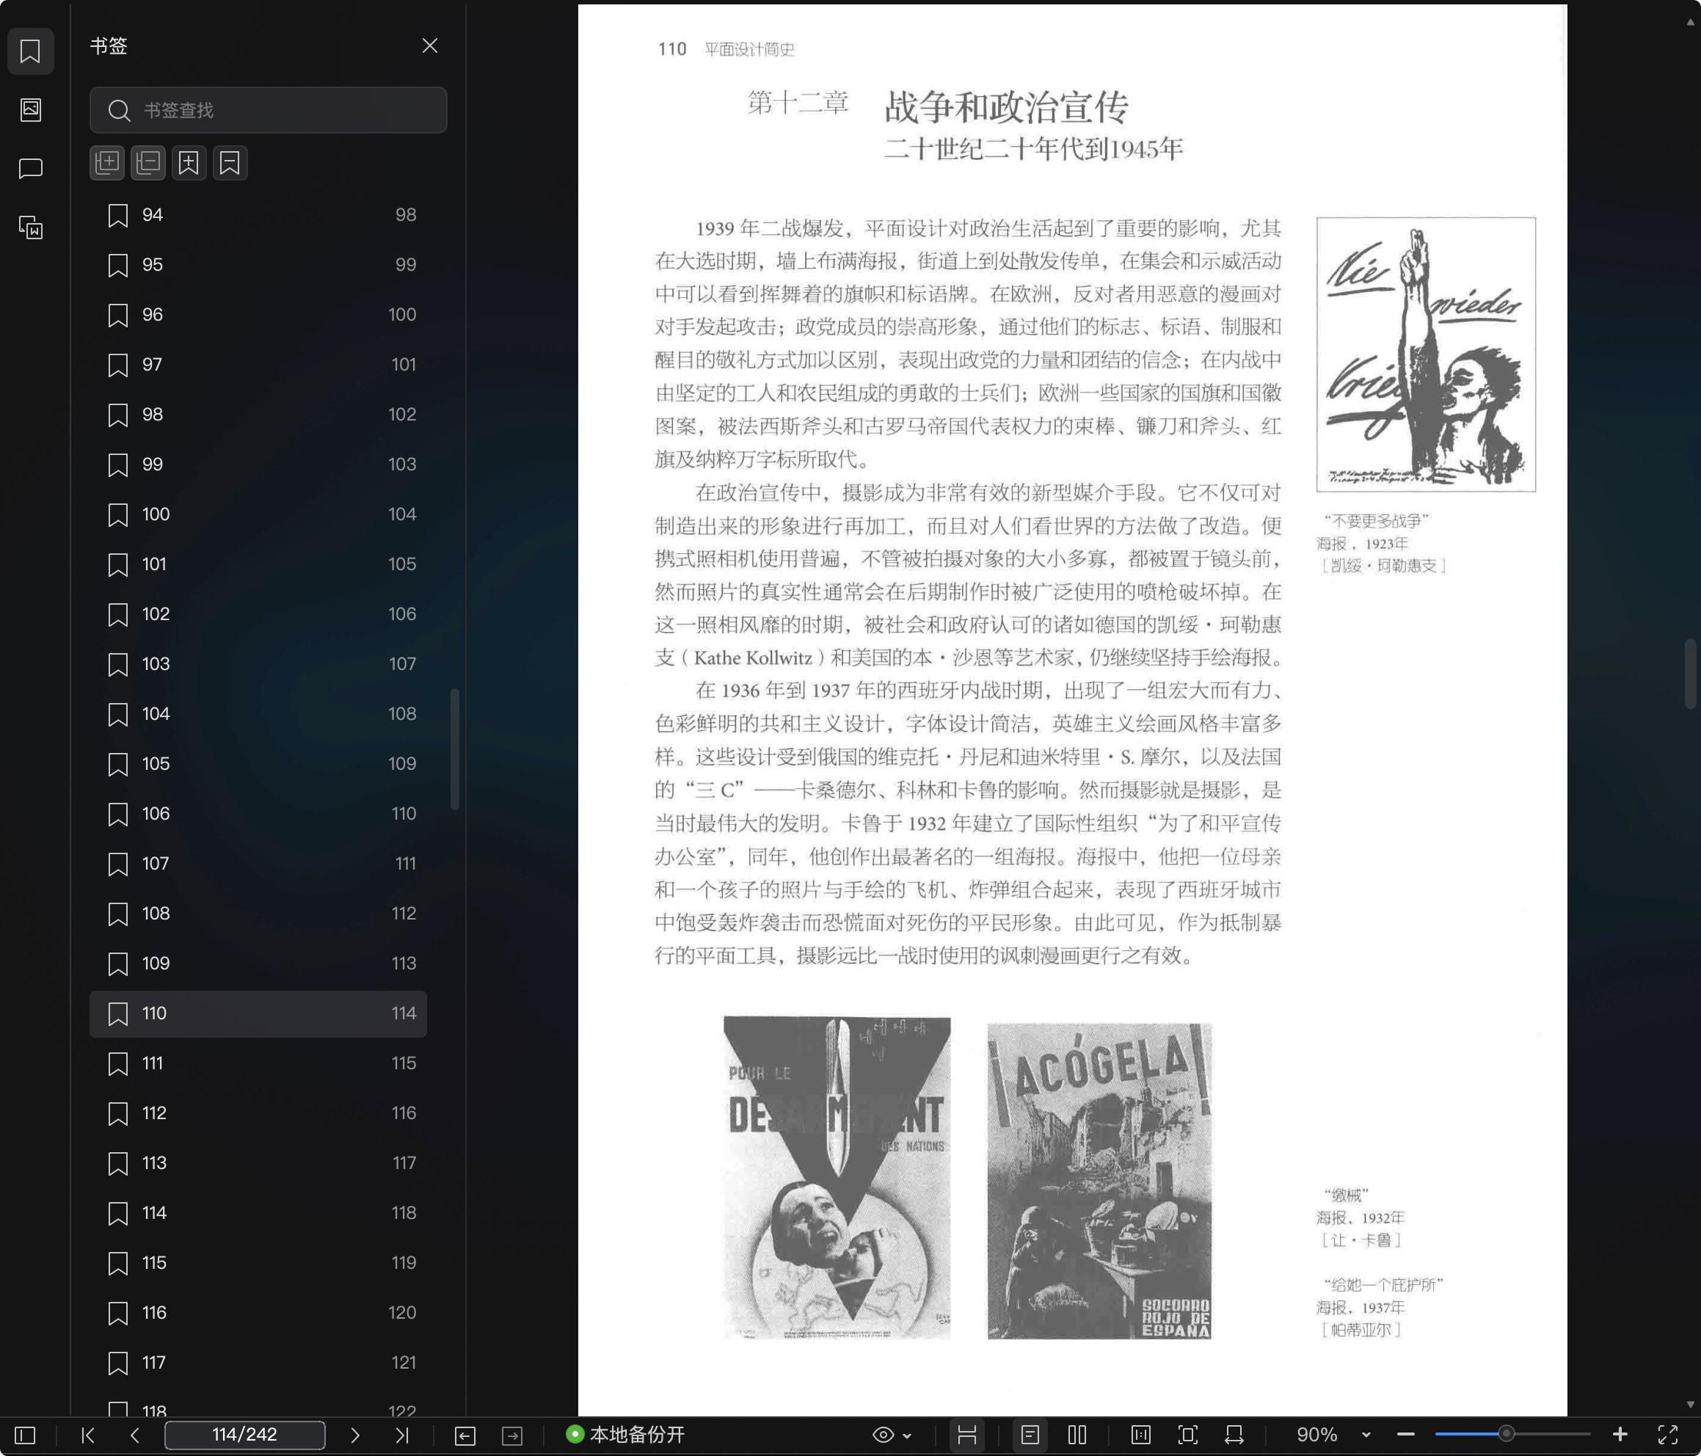The image size is (1701, 1456).
Task: Click the document vertical scrollbar thumb
Action: [x=1690, y=674]
